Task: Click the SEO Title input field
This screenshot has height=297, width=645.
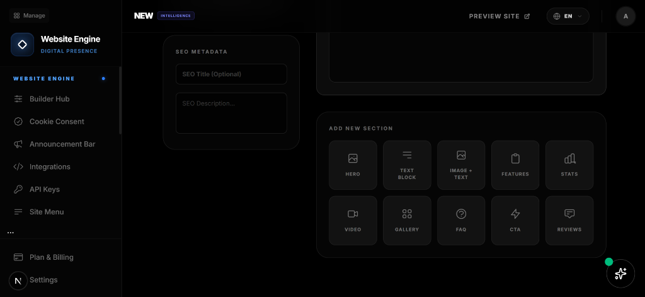Action: point(231,74)
